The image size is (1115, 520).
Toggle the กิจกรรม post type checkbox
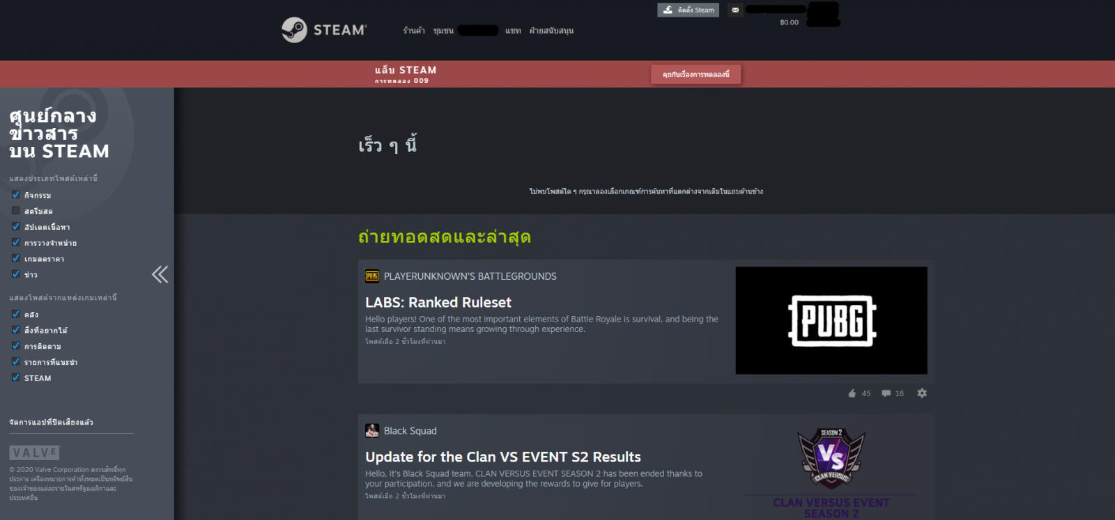[15, 195]
